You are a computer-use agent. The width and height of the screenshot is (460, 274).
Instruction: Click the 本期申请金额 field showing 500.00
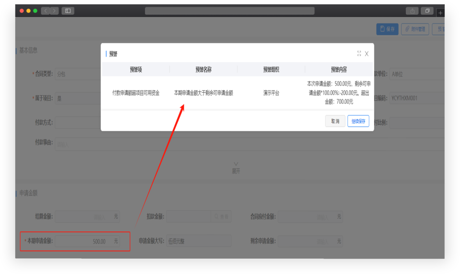point(87,241)
